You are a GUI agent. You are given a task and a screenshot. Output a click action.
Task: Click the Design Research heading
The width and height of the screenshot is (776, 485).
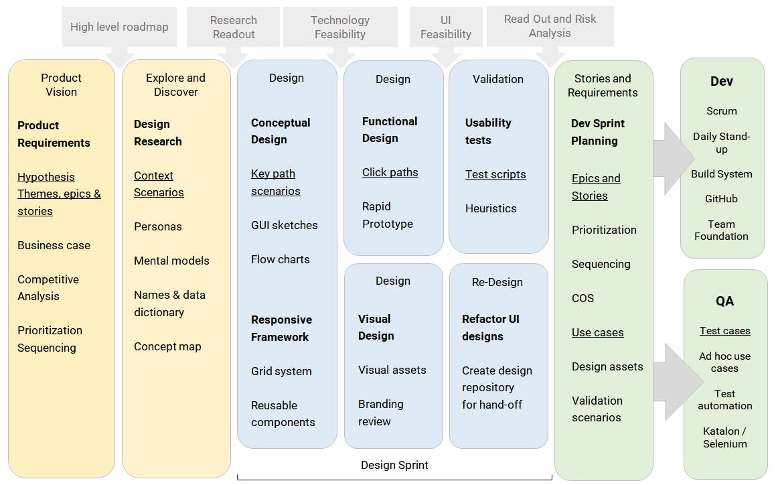coord(158,133)
